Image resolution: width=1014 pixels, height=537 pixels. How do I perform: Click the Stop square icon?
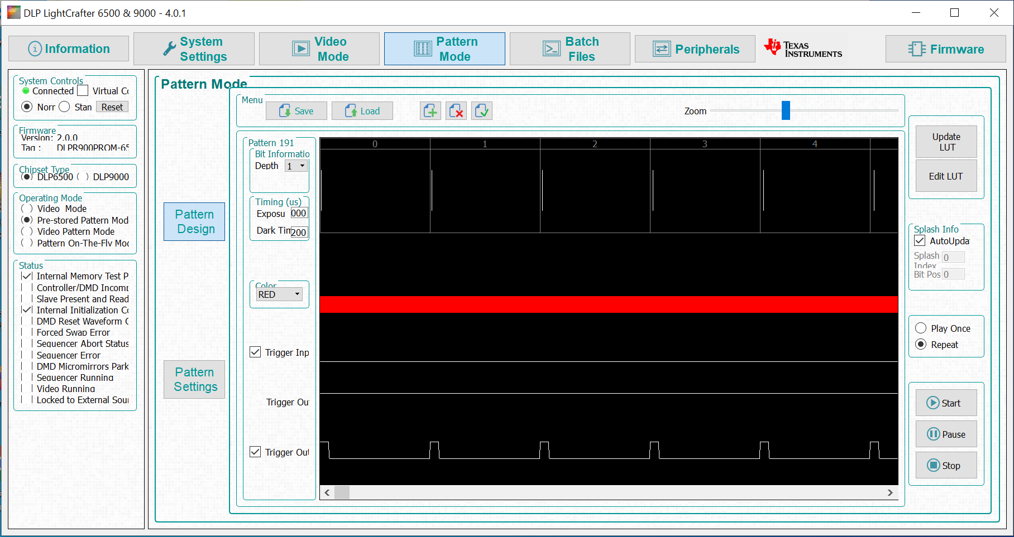pyautogui.click(x=934, y=465)
